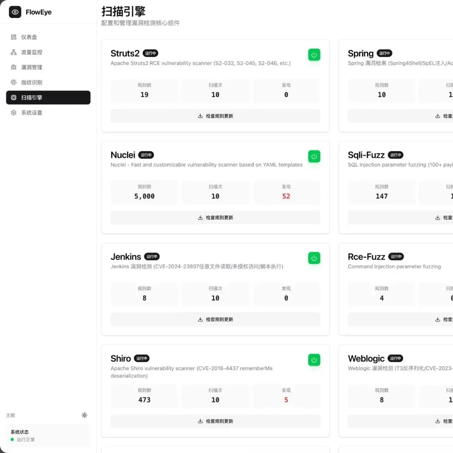Click the 运行中 badge next to Spring

[x=385, y=53]
